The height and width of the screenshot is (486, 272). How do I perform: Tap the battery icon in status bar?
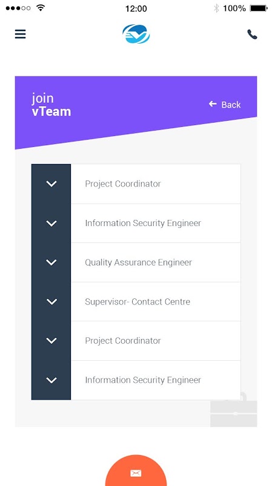pyautogui.click(x=259, y=9)
